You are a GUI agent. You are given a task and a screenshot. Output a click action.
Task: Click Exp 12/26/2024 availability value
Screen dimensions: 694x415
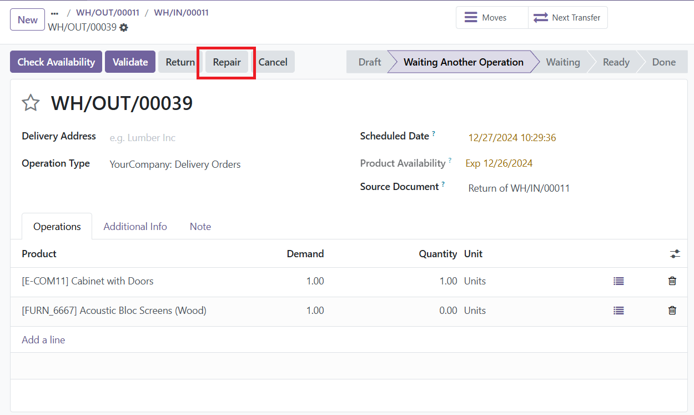(x=499, y=163)
